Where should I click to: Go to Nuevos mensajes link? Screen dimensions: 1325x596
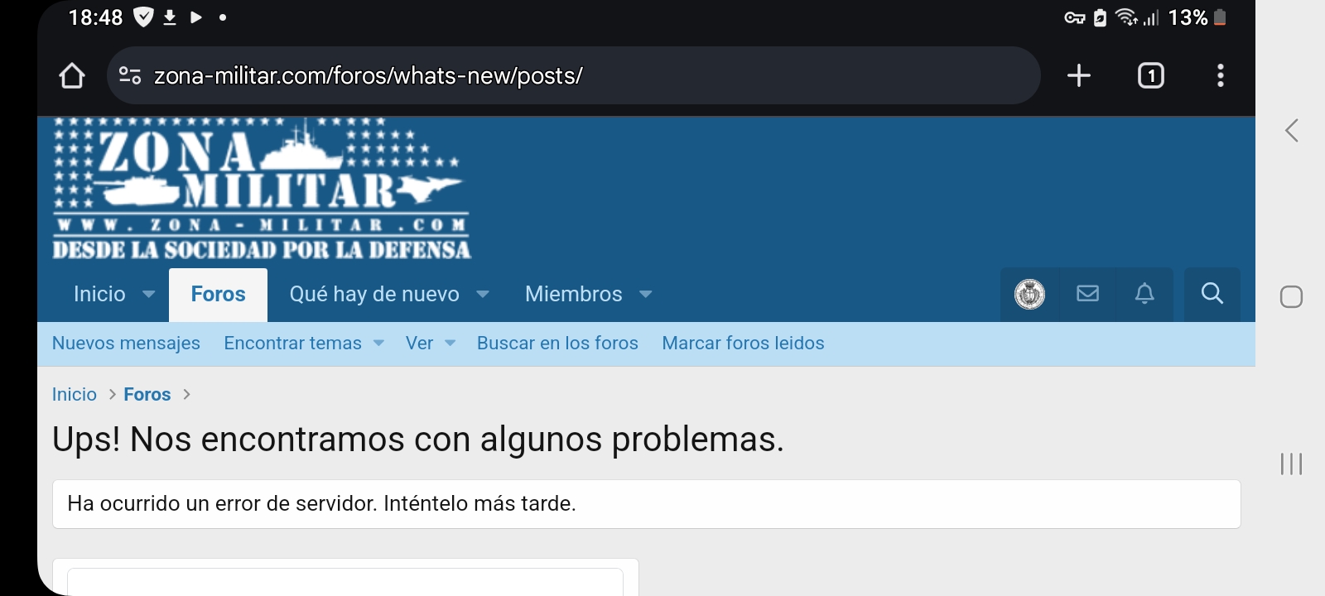(x=126, y=343)
